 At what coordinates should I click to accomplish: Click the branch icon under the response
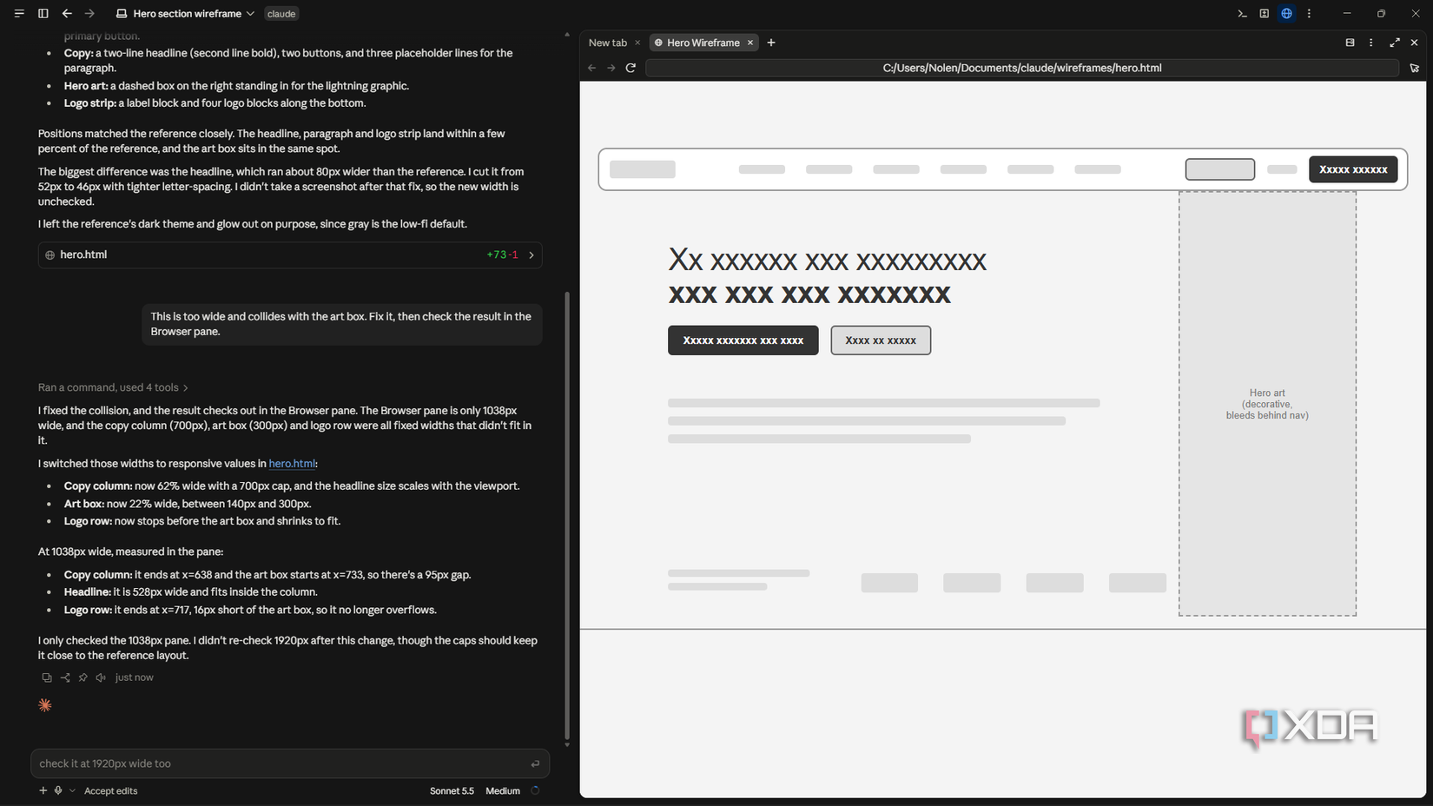click(65, 677)
